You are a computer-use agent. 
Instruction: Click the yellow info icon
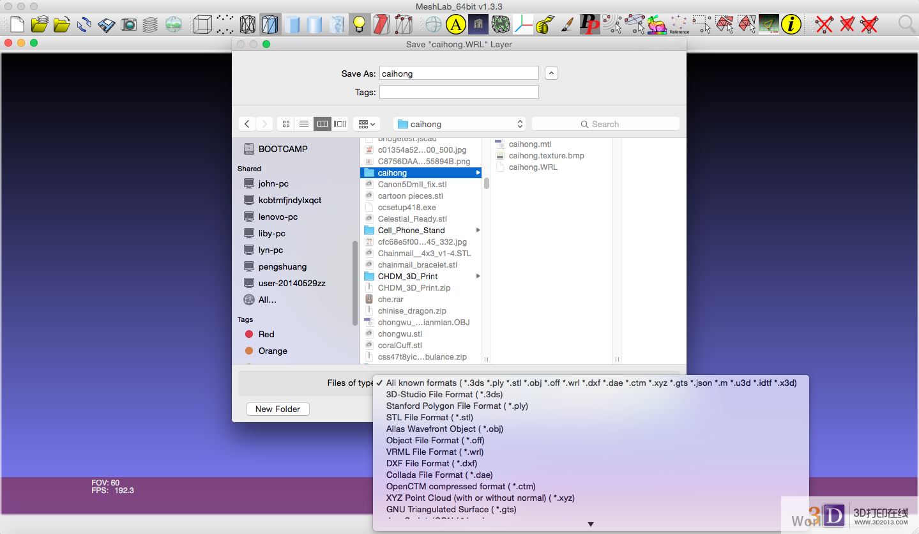(x=791, y=24)
